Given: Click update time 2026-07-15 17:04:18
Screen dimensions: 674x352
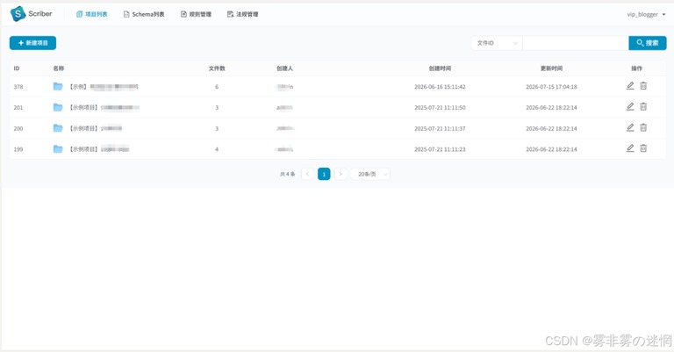Looking at the screenshot, I should [551, 87].
